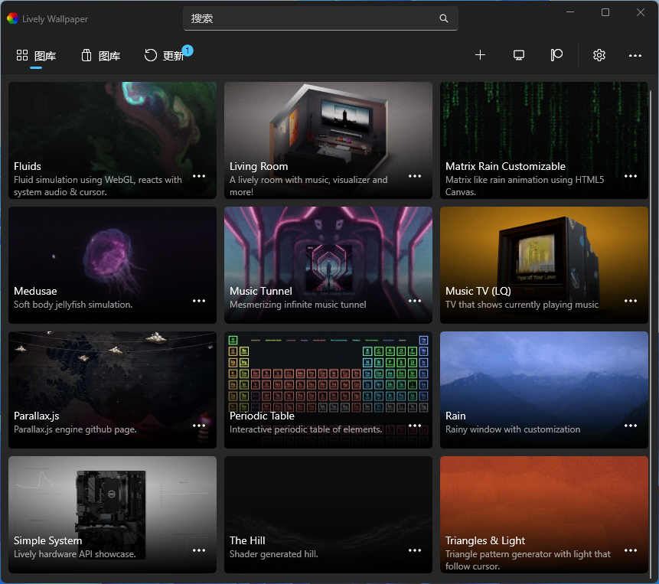Open the 更新 updates tab
Viewport: 659px width, 584px height.
pyautogui.click(x=165, y=56)
